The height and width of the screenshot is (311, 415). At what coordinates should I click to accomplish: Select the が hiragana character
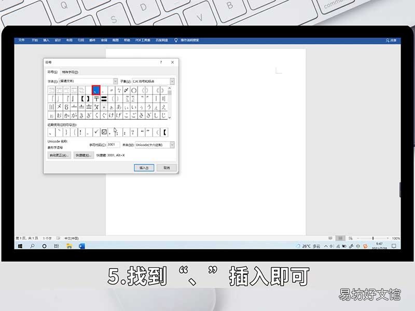point(74,115)
